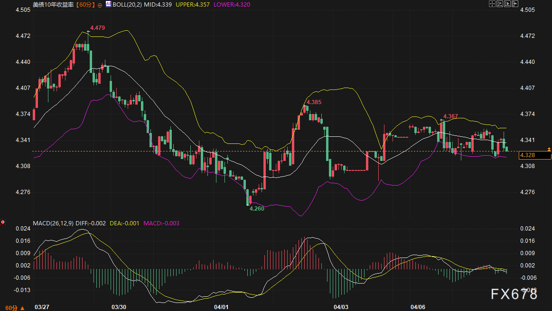The height and width of the screenshot is (311, 552).
Task: Click the 4.260 low price marker
Action: pyautogui.click(x=257, y=208)
